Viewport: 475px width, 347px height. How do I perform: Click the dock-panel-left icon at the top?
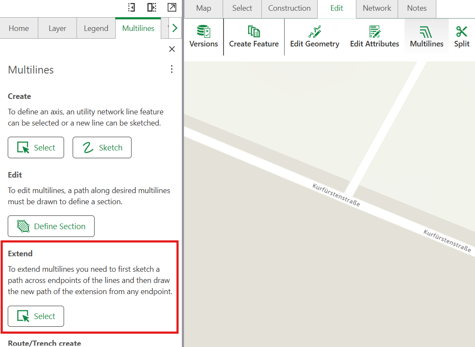pos(131,7)
